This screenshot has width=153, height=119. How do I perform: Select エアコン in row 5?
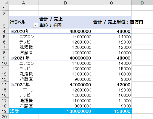click(x=27, y=37)
